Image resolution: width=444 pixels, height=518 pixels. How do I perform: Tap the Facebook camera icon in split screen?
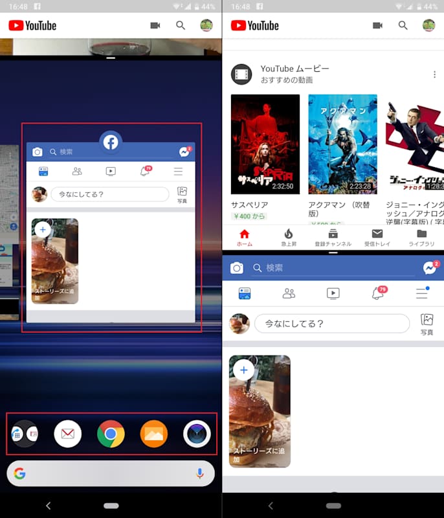(237, 268)
